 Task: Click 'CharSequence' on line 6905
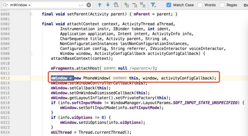pyautogui.click(x=74, y=39)
